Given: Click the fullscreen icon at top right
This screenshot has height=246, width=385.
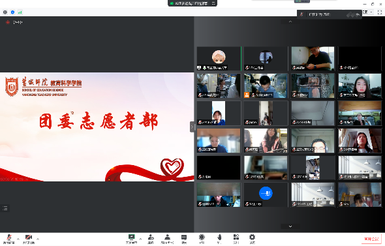Looking at the screenshot, I should [x=380, y=12].
